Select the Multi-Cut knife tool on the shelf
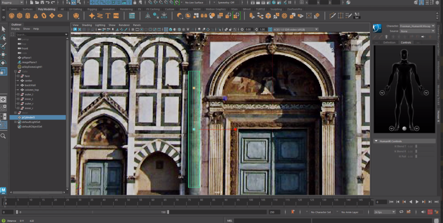The image size is (443, 223). point(333,16)
